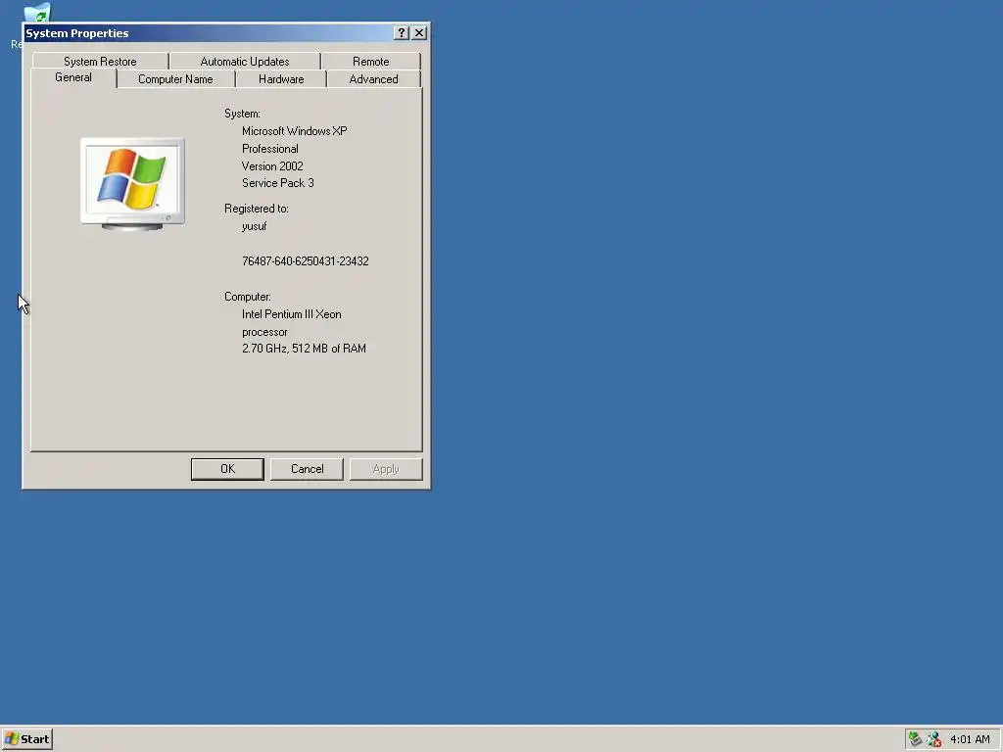Click the 'System:' label
This screenshot has width=1003, height=752.
pos(243,114)
